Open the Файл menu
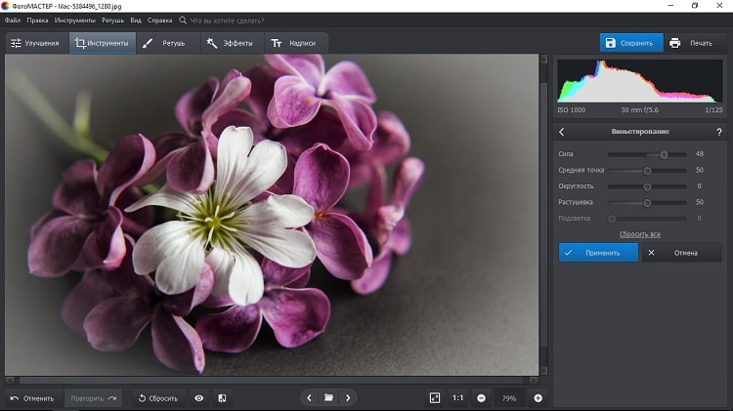Viewport: 733px width, 411px height. click(x=12, y=20)
